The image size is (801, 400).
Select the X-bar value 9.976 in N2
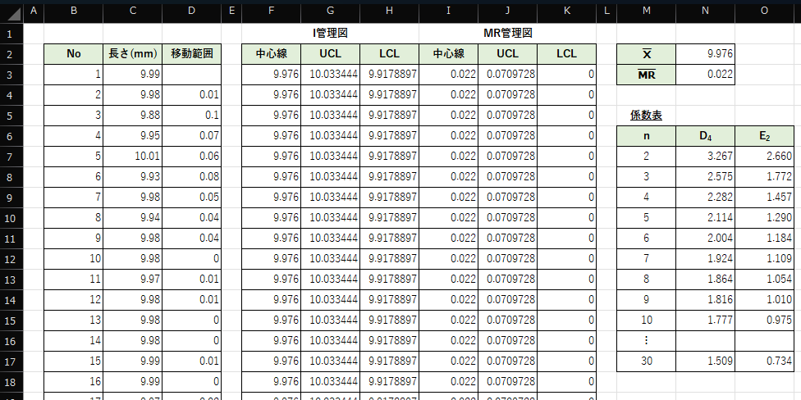[x=706, y=54]
